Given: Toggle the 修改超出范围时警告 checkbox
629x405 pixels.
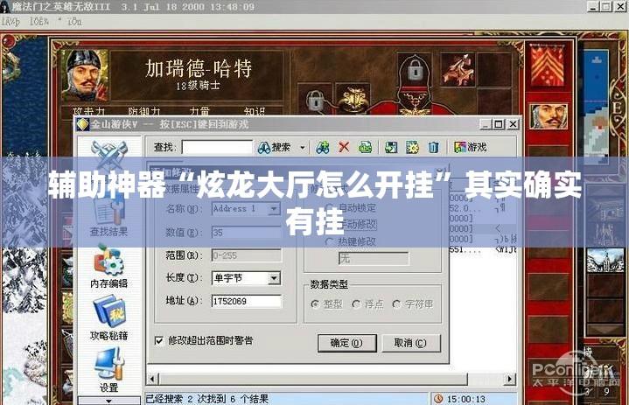Looking at the screenshot, I should click(159, 341).
